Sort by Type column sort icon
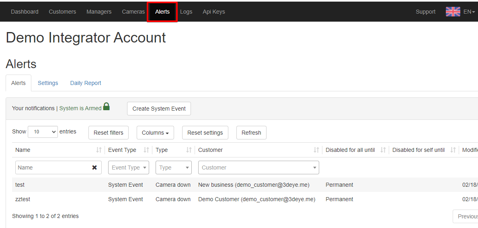The image size is (478, 228). pyautogui.click(x=189, y=150)
